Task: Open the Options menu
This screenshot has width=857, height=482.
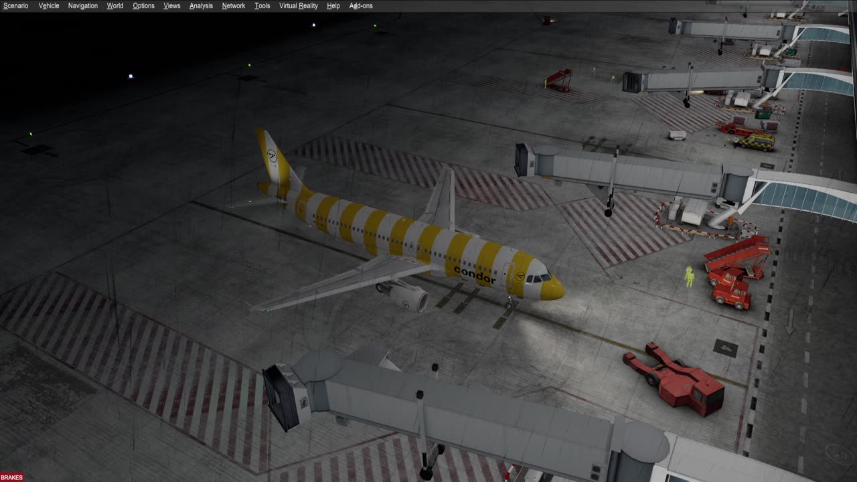Action: [x=143, y=5]
